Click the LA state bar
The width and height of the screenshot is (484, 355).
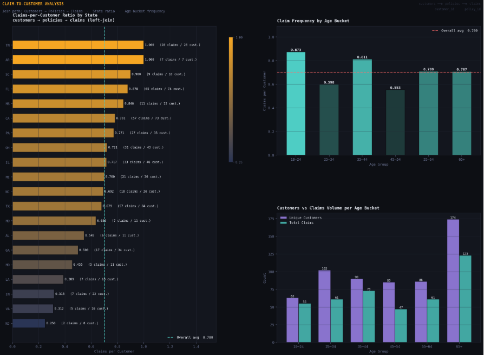38,279
